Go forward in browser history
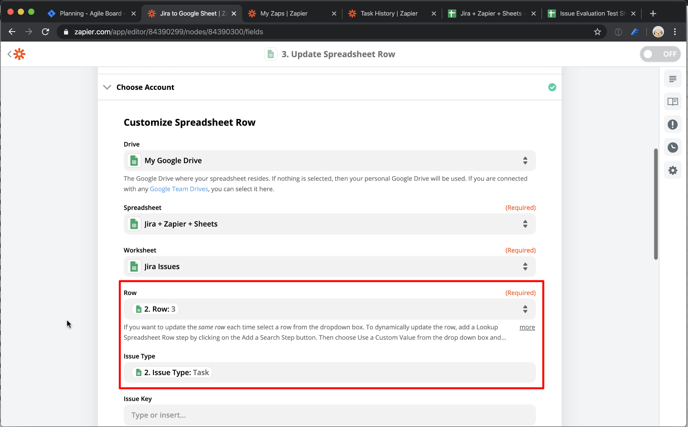Viewport: 688px width, 427px height. click(x=28, y=32)
